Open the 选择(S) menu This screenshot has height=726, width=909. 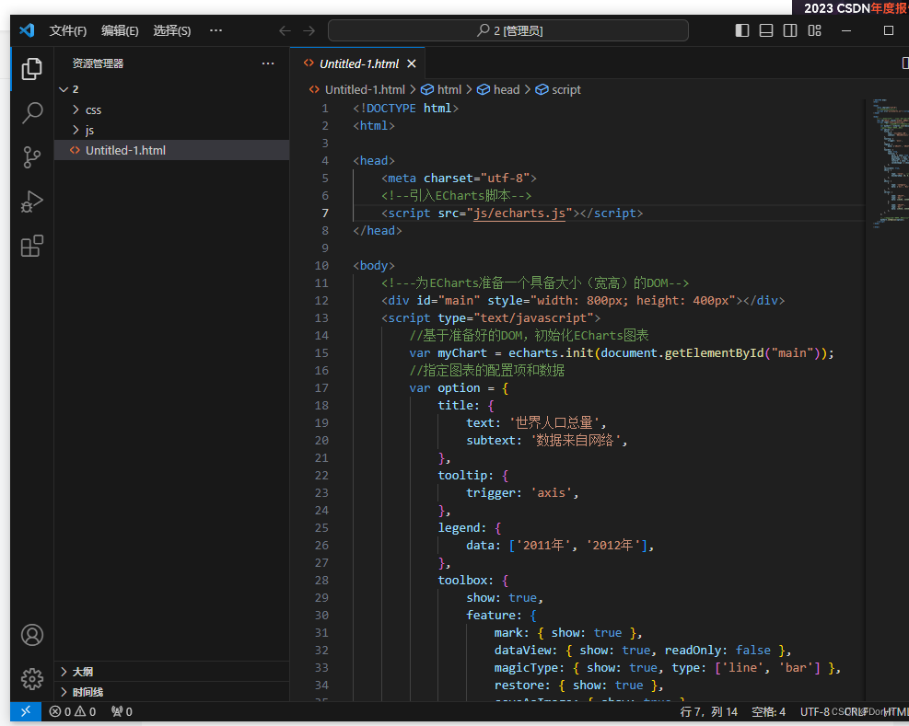(171, 30)
